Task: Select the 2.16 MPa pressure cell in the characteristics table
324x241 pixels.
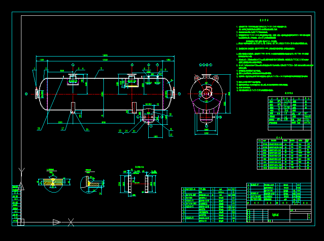Action: [x=286, y=101]
